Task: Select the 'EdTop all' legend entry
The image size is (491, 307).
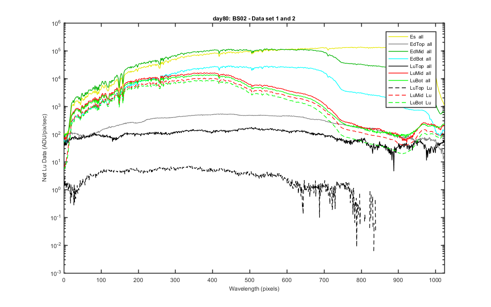Action: [x=411, y=44]
